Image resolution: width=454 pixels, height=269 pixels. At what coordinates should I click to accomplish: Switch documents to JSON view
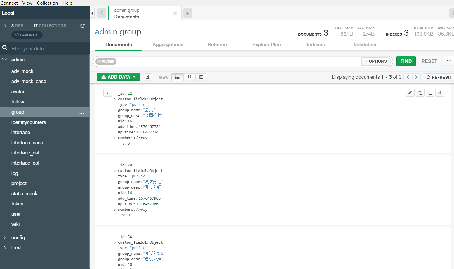189,77
